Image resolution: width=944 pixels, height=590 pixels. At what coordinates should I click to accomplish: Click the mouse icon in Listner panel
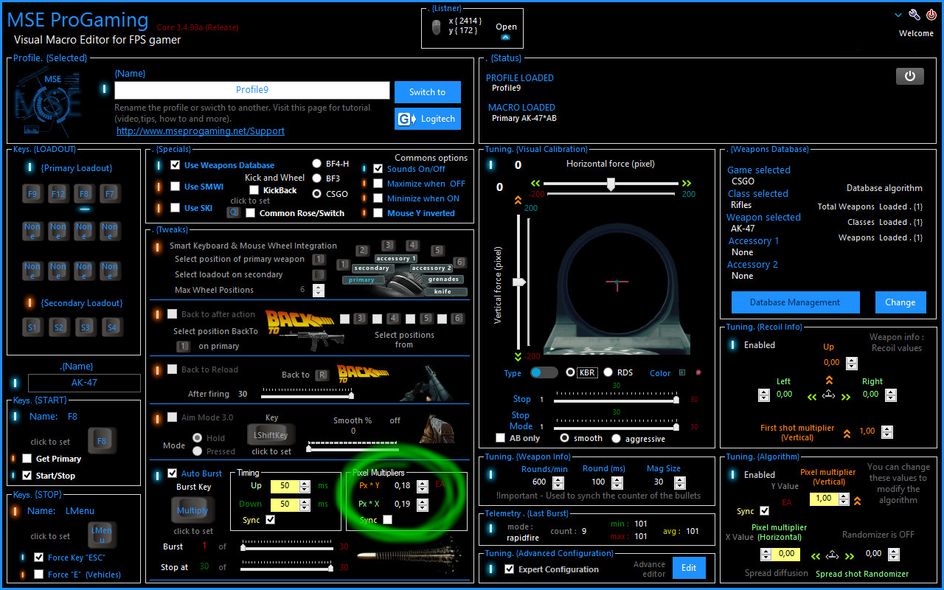pyautogui.click(x=437, y=28)
